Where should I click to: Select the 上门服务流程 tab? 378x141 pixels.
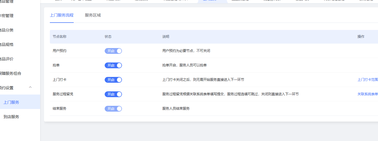(x=62, y=15)
